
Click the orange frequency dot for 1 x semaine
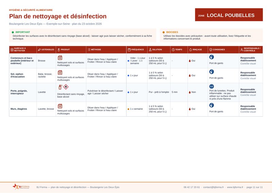tap(129, 109)
